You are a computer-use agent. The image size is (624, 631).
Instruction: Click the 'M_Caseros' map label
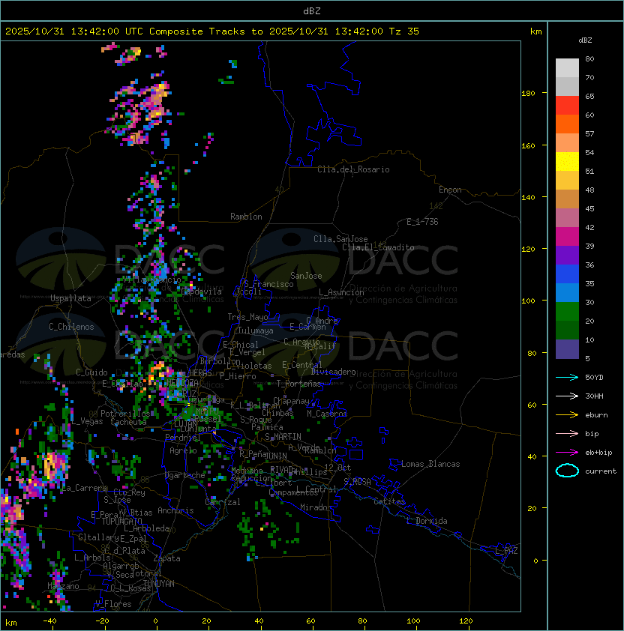tap(327, 413)
